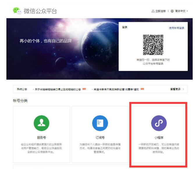The height and width of the screenshot is (169, 195).
Task: Click the purple 小程序 icon
Action: point(159,123)
